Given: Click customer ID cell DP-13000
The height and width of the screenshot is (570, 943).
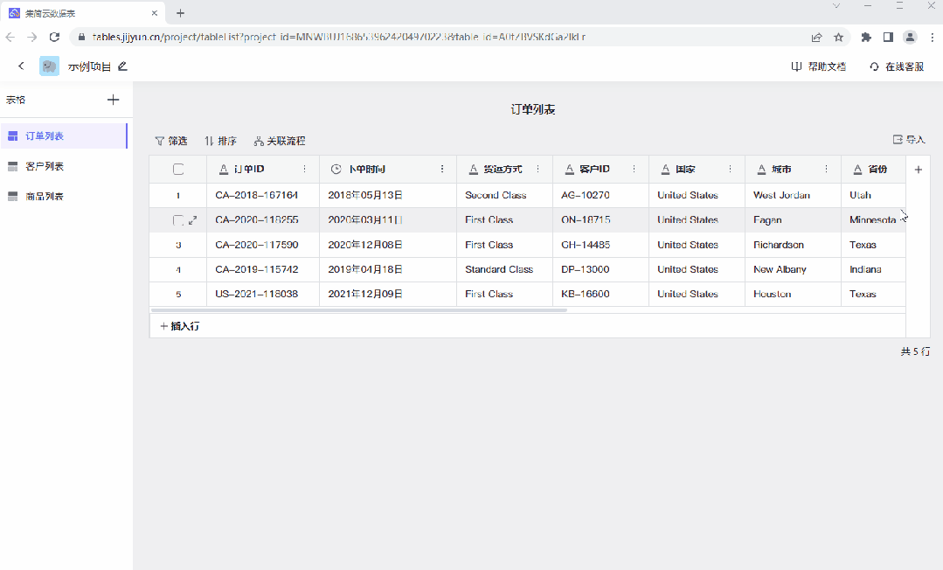Looking at the screenshot, I should [600, 269].
